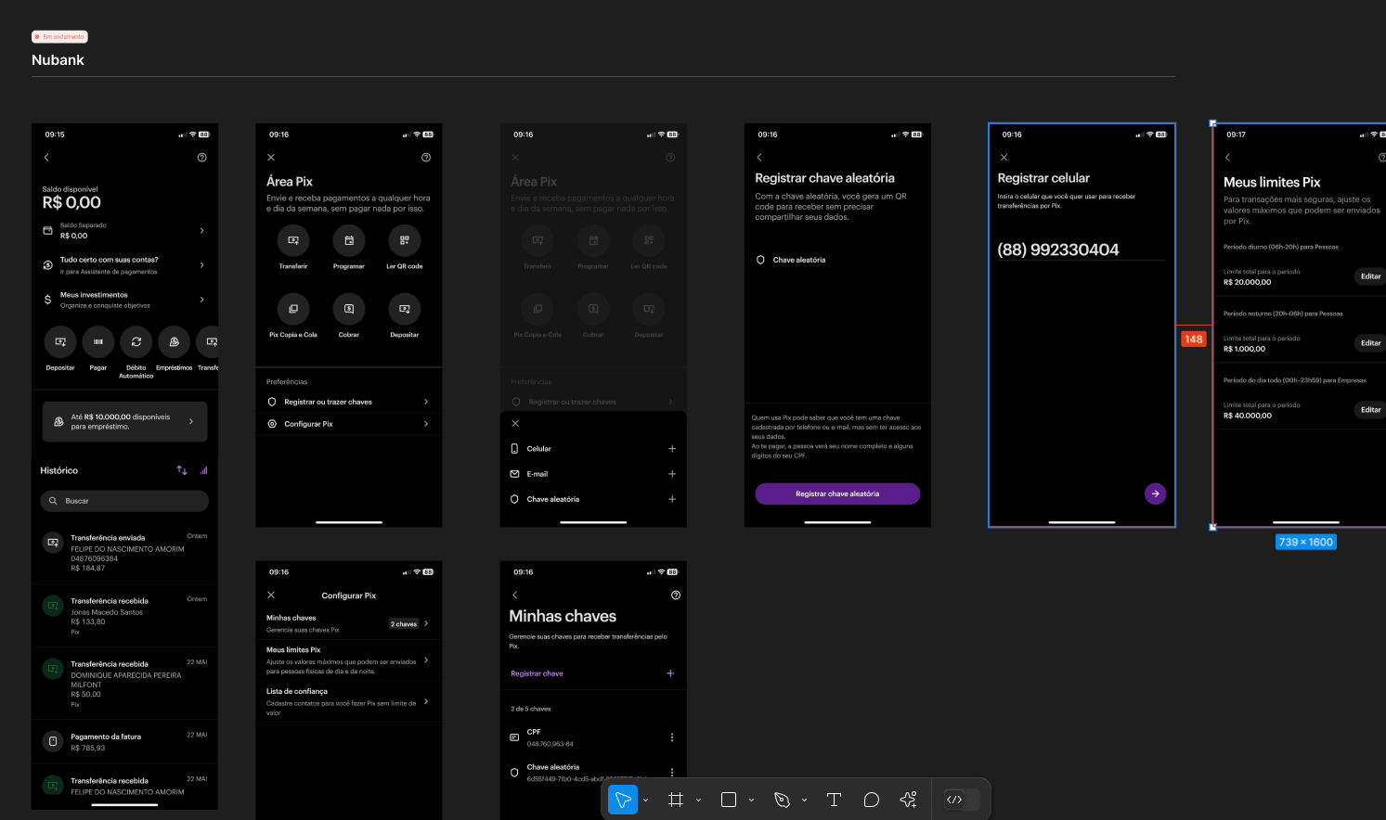Select Chave aleatória in the bottom sheet
Image resolution: width=1386 pixels, height=820 pixels.
tap(593, 499)
